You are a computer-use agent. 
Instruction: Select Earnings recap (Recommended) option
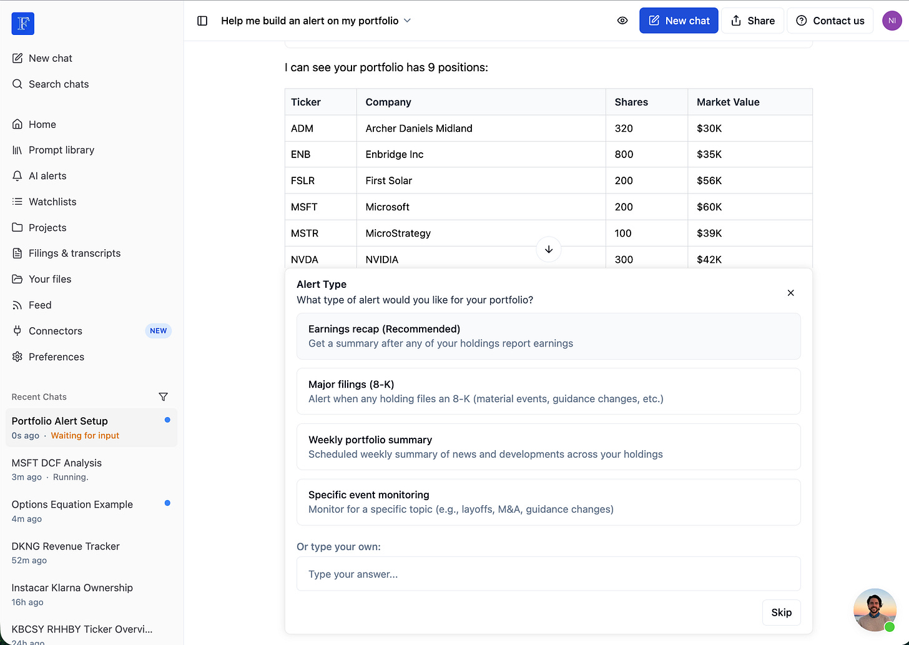pyautogui.click(x=548, y=336)
